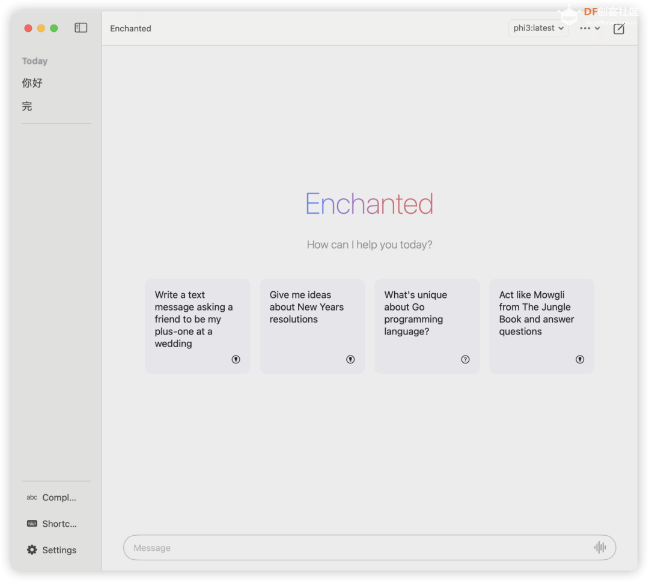Maximize the window with the green button
The height and width of the screenshot is (582, 649).
coord(54,28)
